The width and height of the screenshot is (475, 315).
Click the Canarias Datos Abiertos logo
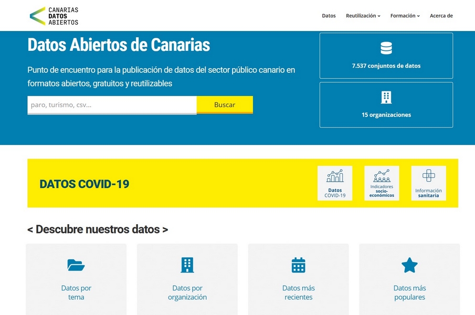(54, 16)
